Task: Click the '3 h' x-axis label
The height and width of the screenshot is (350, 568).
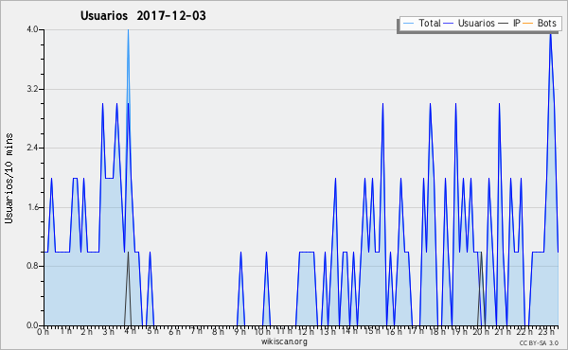Action: point(108,331)
